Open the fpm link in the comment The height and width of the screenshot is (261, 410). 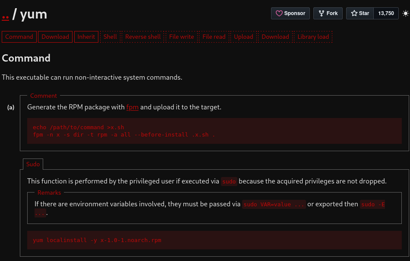[132, 107]
